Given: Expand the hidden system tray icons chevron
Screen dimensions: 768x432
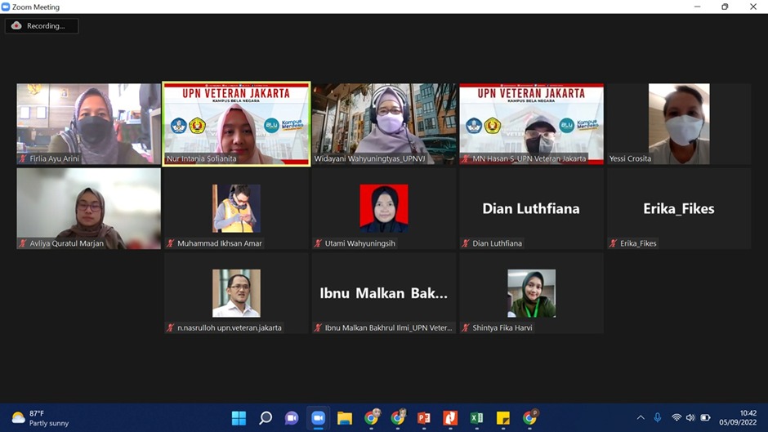Looking at the screenshot, I should click(641, 418).
